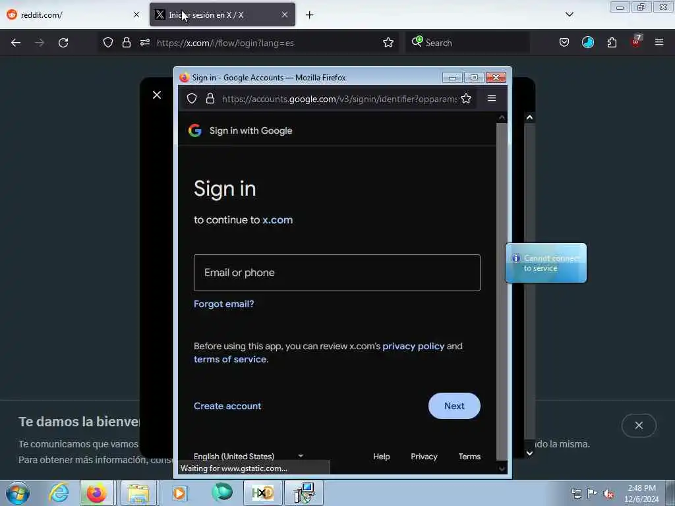Open the Help footer link
This screenshot has height=506, width=675.
tap(382, 457)
